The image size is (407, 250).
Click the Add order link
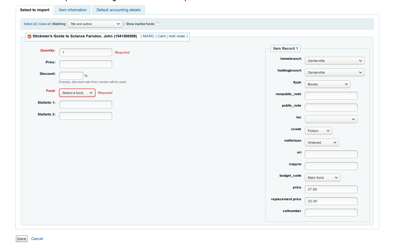click(177, 36)
